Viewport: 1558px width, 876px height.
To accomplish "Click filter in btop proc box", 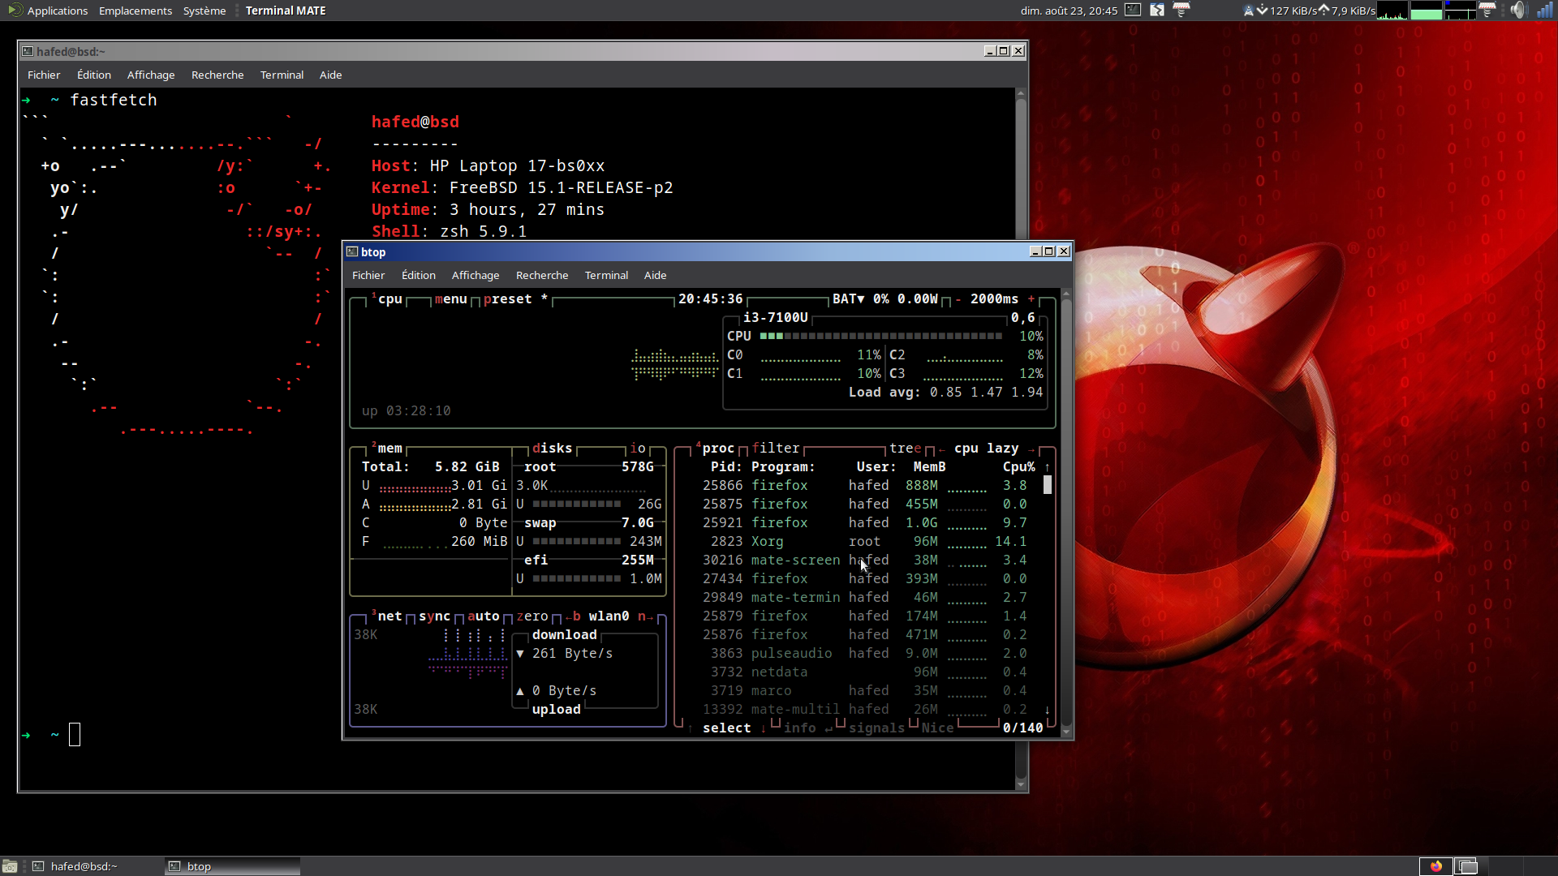I will (776, 449).
